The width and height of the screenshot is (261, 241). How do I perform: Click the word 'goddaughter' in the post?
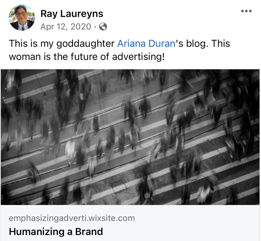click(x=85, y=44)
